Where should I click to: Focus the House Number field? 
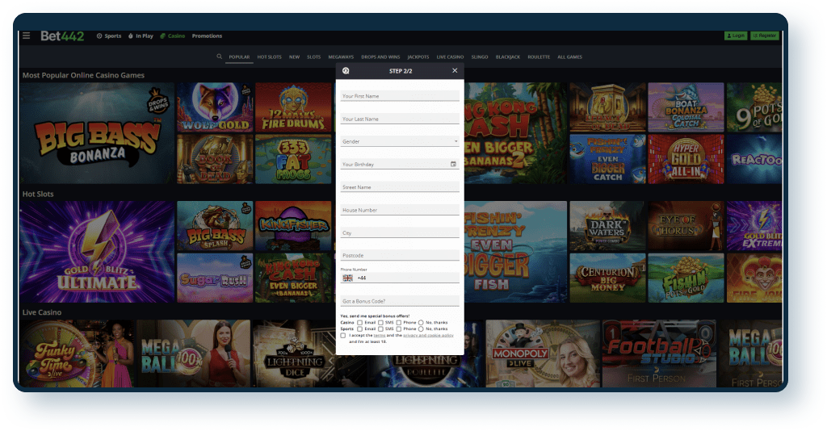400,210
